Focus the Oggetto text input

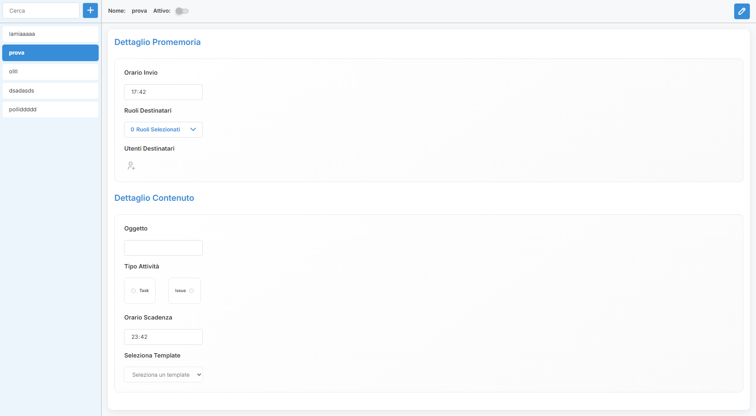163,248
